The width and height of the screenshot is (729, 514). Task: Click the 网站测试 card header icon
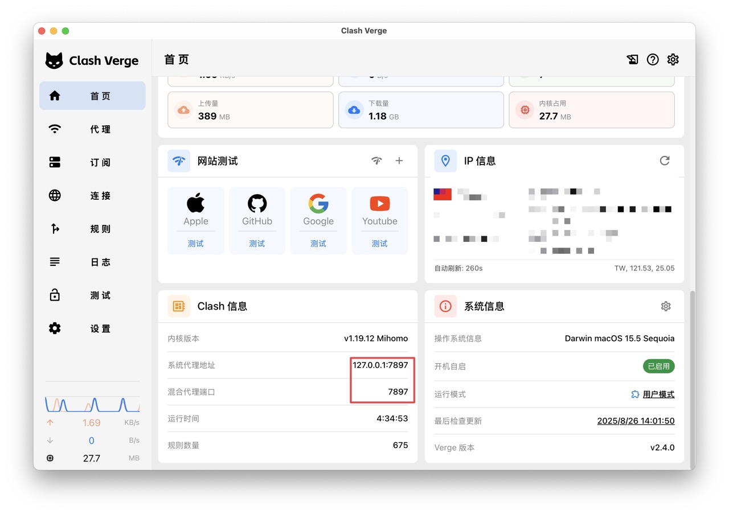pos(179,161)
